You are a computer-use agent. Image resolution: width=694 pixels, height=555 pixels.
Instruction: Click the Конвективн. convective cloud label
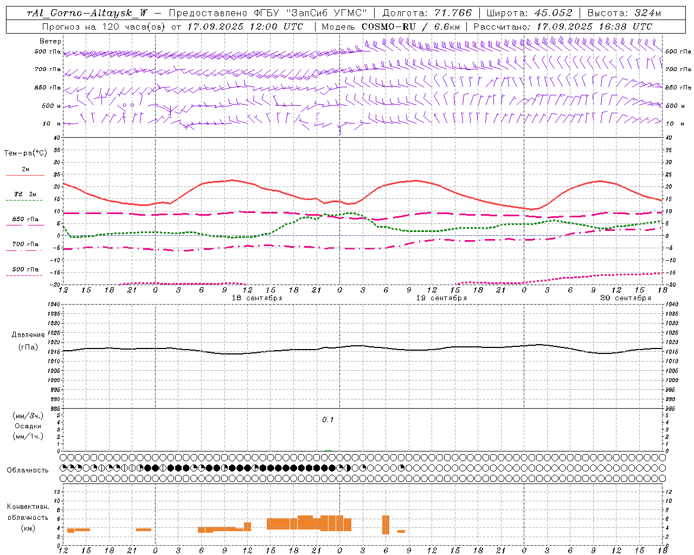point(28,507)
